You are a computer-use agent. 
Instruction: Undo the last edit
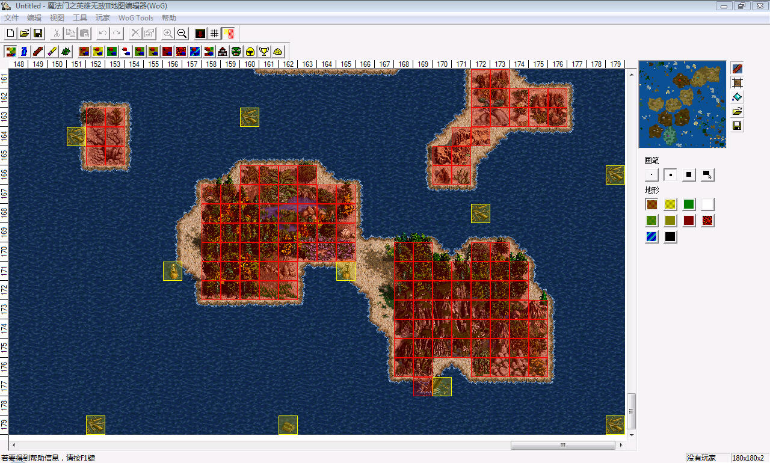click(x=103, y=33)
